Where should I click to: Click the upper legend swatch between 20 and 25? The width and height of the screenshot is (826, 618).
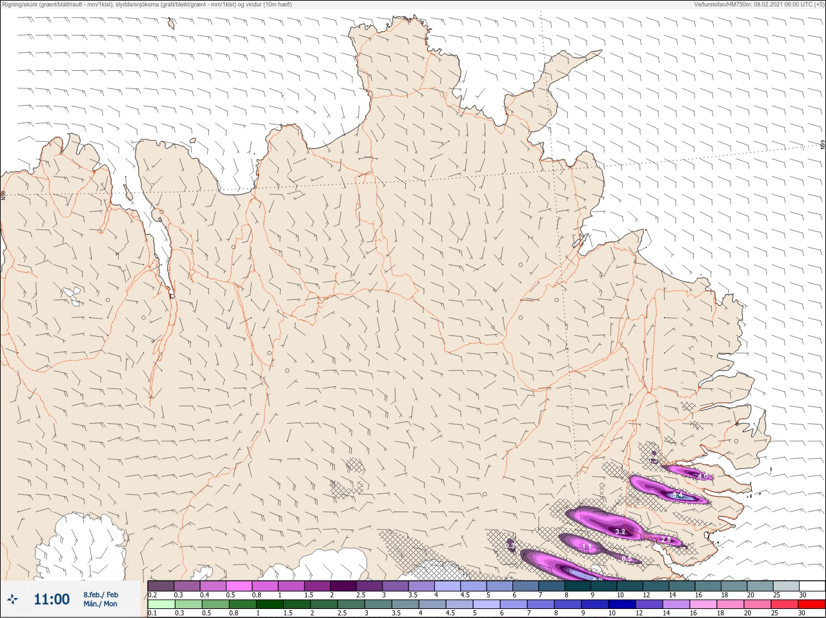(761, 586)
